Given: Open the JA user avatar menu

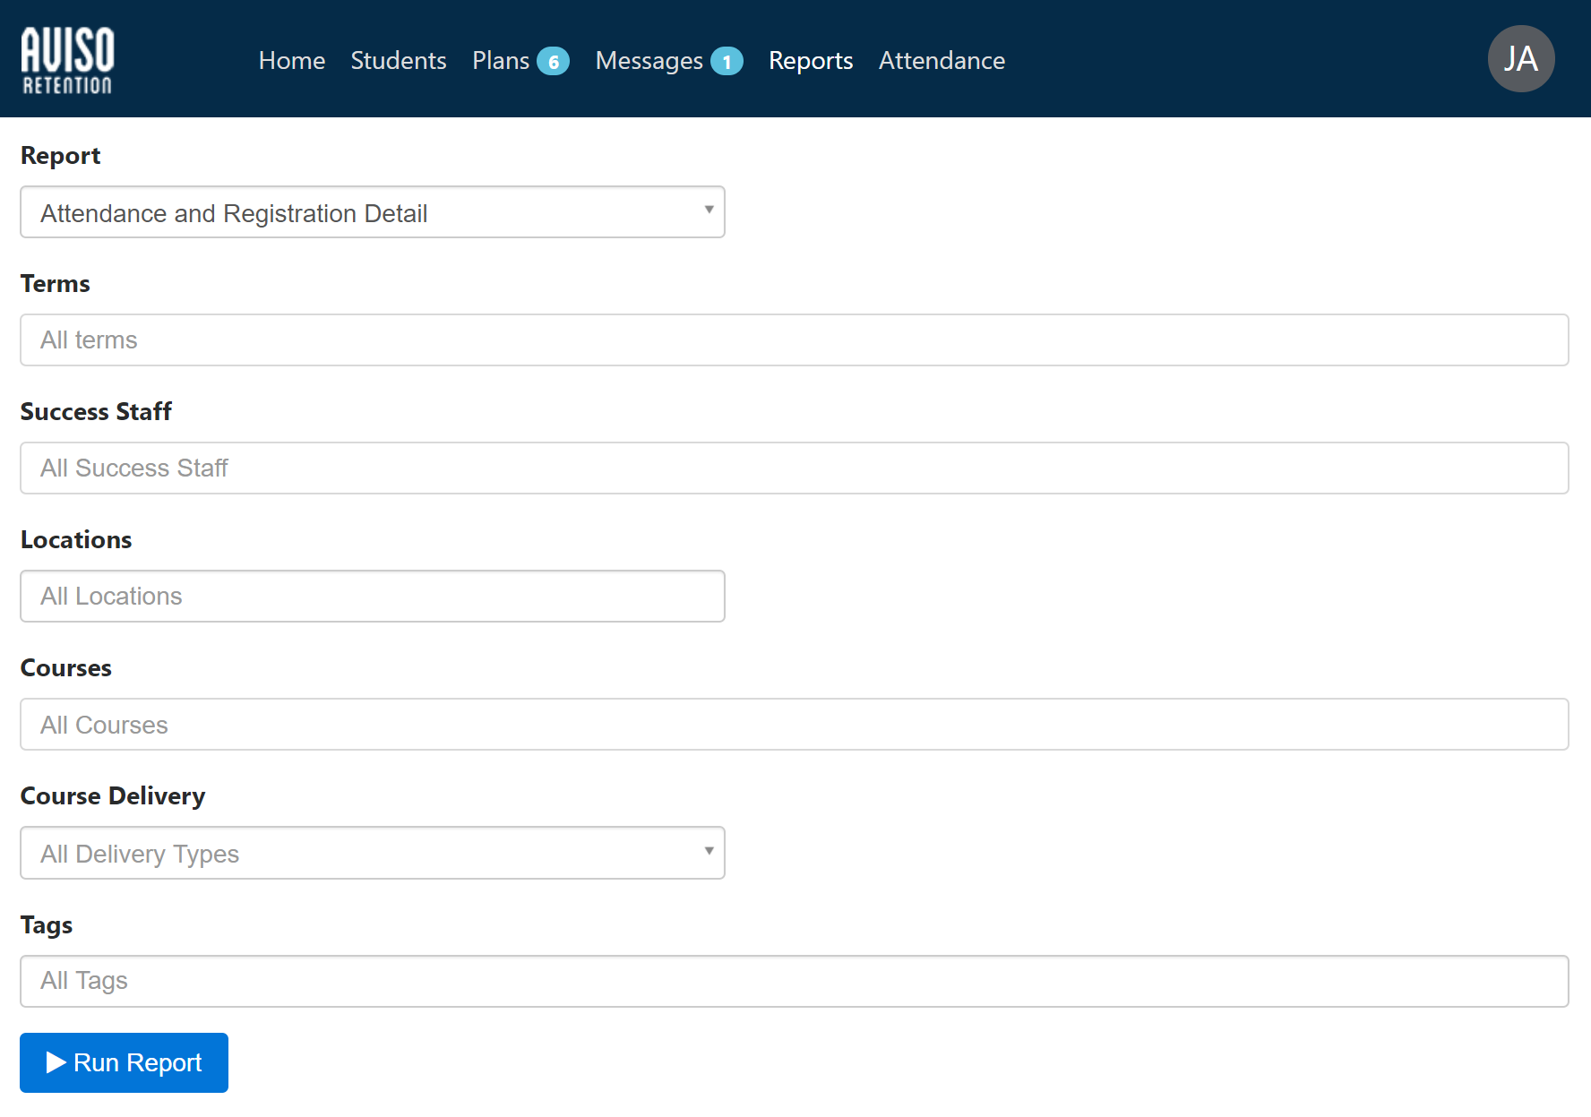Looking at the screenshot, I should [1520, 59].
